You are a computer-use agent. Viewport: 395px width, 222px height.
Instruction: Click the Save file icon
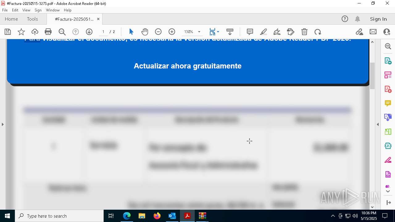coord(8,32)
